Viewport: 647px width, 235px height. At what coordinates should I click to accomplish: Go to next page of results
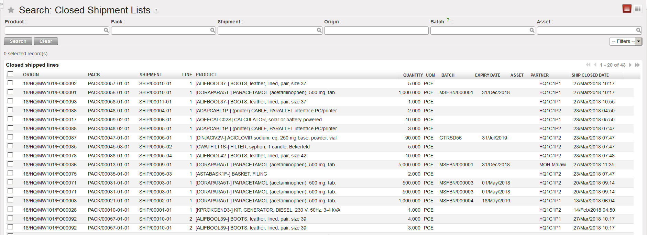pos(630,65)
